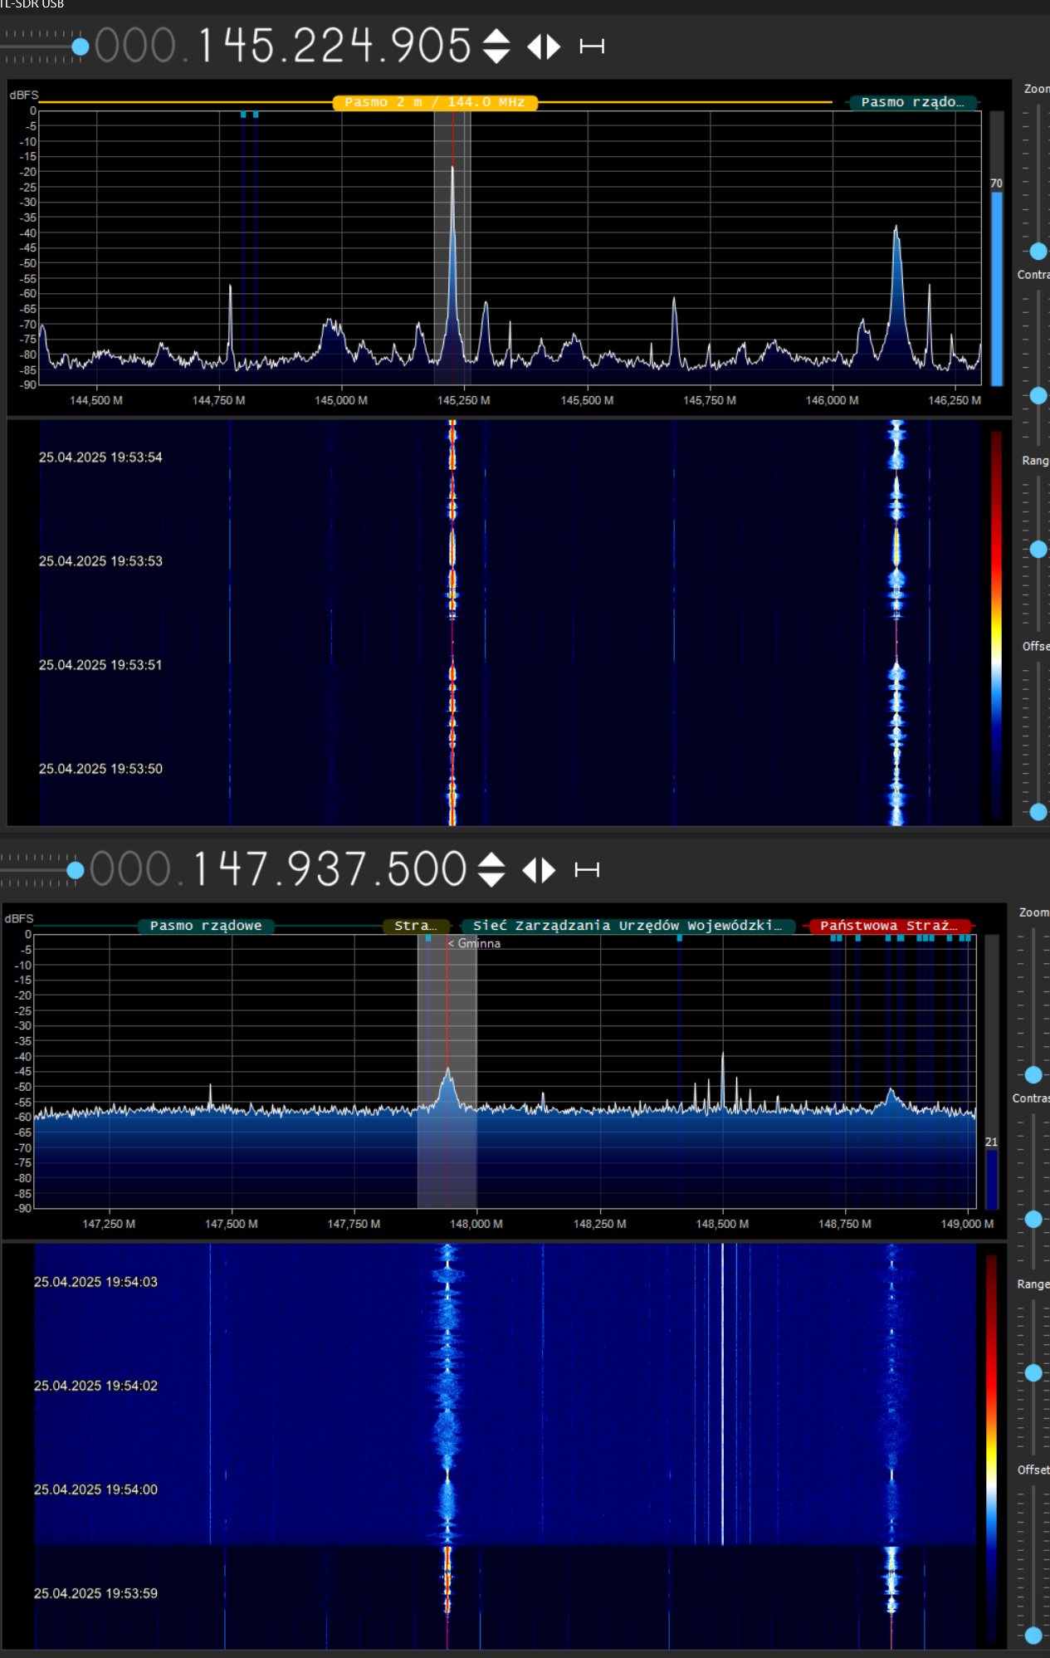The image size is (1050, 1658).
Task: Select the 'Pasmo rządowe' band label
Action: (x=206, y=926)
